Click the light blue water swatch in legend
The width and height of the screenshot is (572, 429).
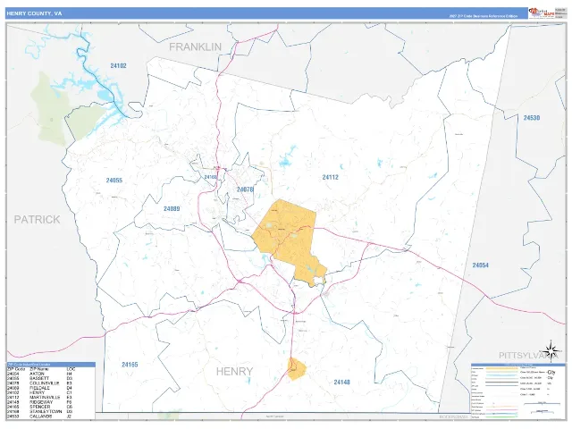click(x=502, y=375)
